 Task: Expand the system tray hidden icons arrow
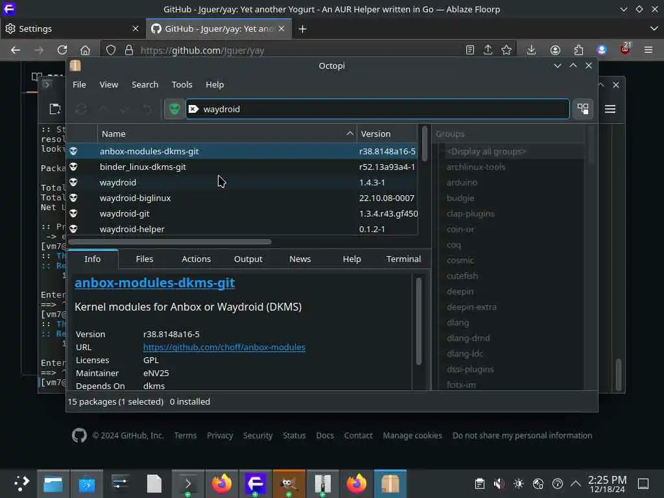pos(576,484)
